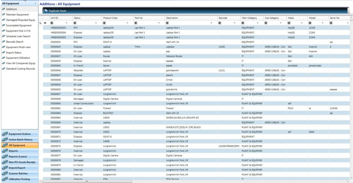
Task: Open Barcode filter dropdown arrow
Action: [234, 23]
